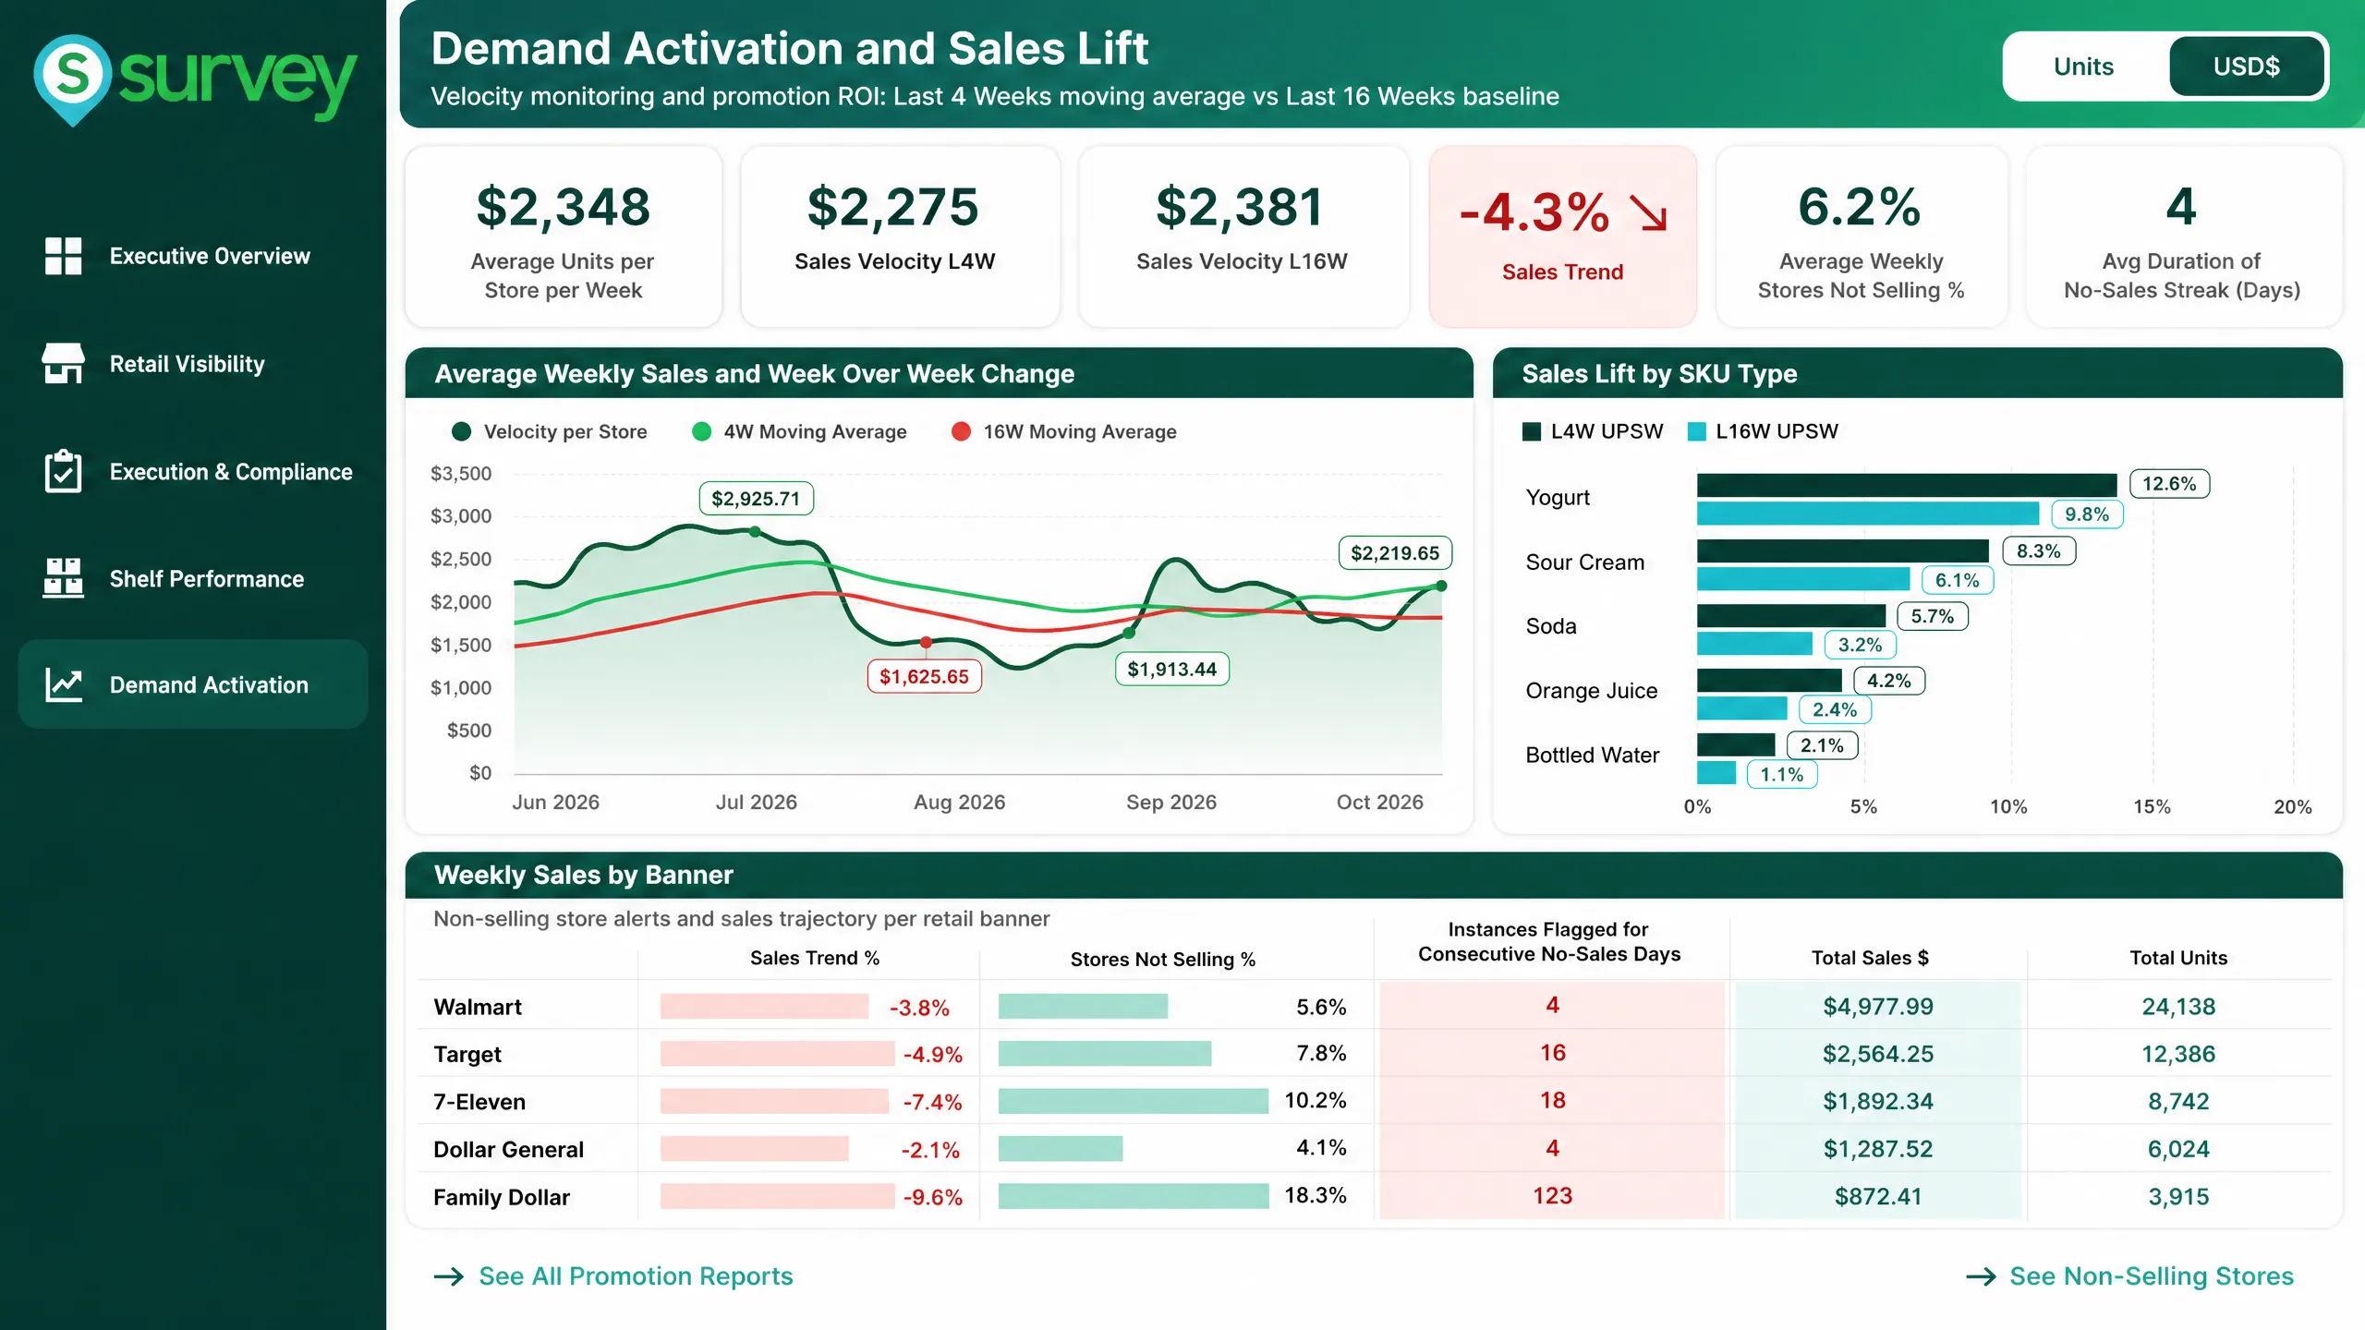Click the Bottled Water SKU label

point(1592,755)
